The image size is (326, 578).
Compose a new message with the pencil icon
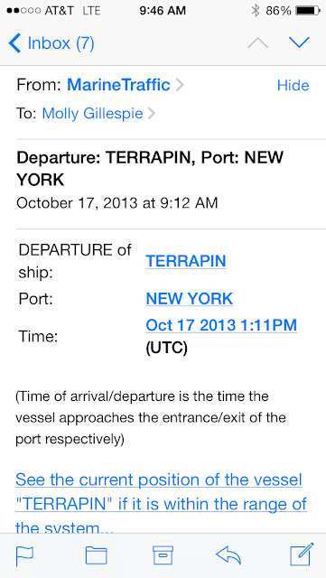302,554
